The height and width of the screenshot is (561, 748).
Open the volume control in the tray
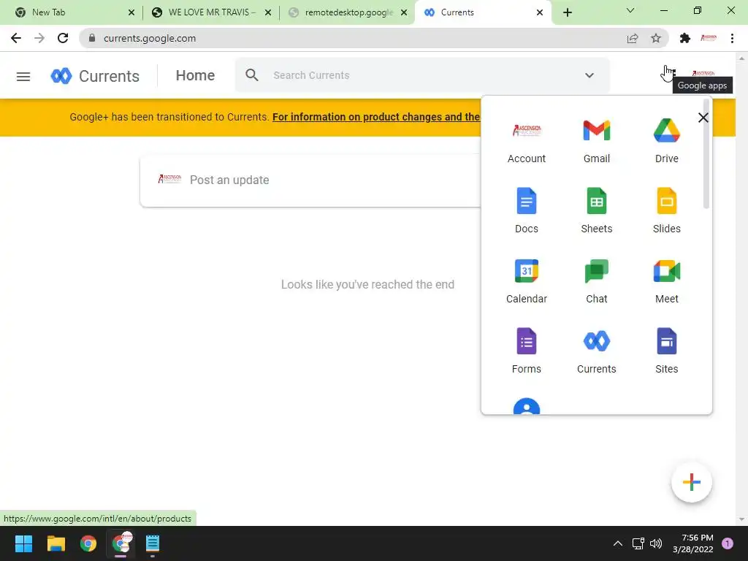(656, 543)
